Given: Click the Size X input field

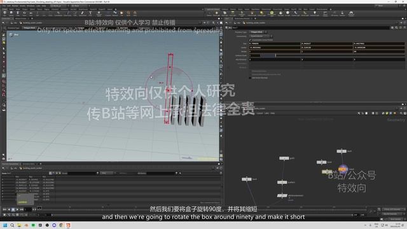Looking at the screenshot, I should [275, 44].
